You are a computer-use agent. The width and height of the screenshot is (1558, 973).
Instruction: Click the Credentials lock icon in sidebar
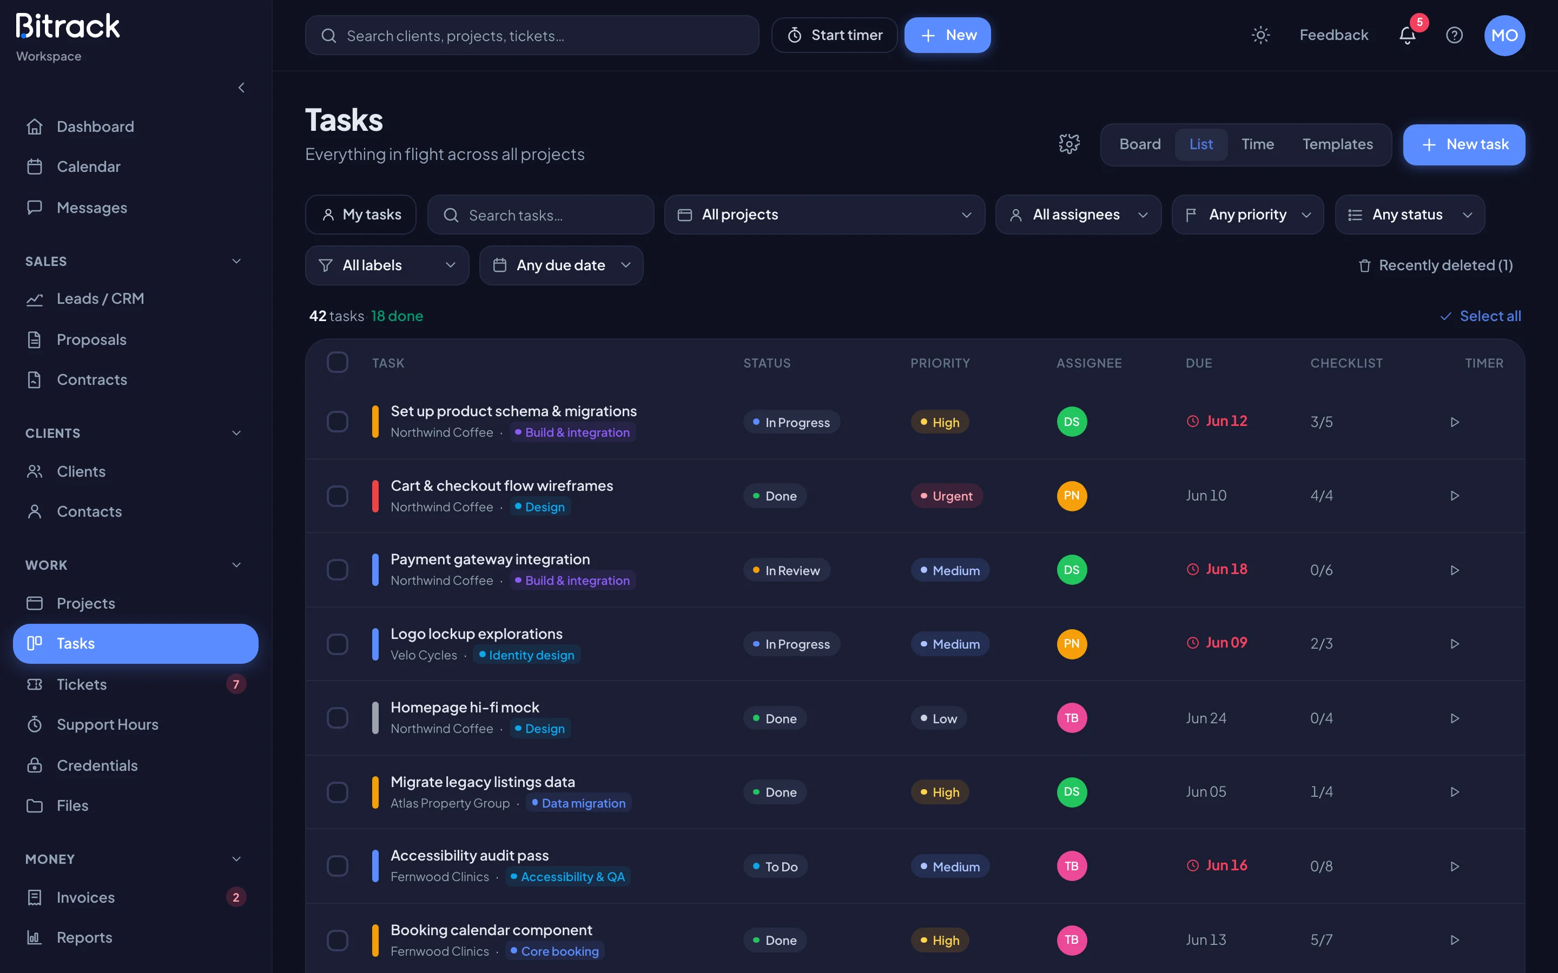point(35,765)
